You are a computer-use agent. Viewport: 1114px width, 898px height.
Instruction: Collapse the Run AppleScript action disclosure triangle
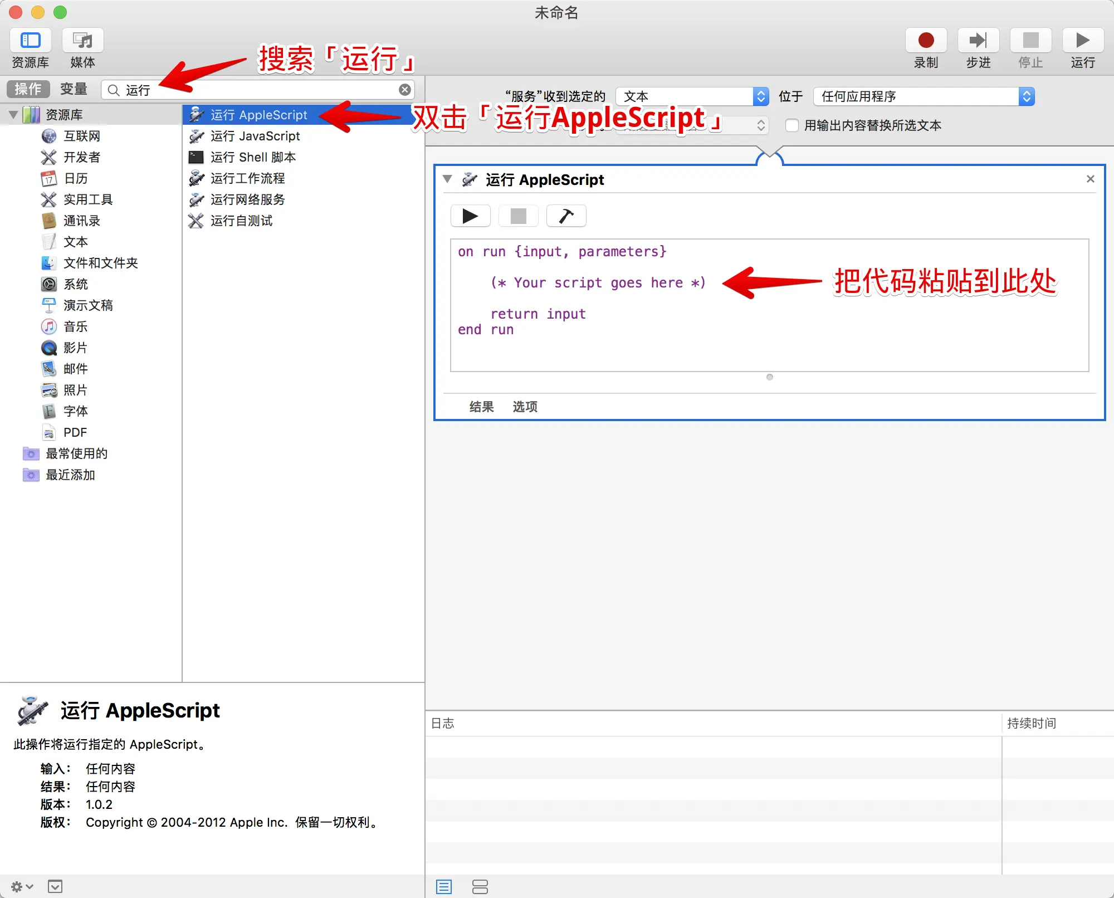(447, 179)
